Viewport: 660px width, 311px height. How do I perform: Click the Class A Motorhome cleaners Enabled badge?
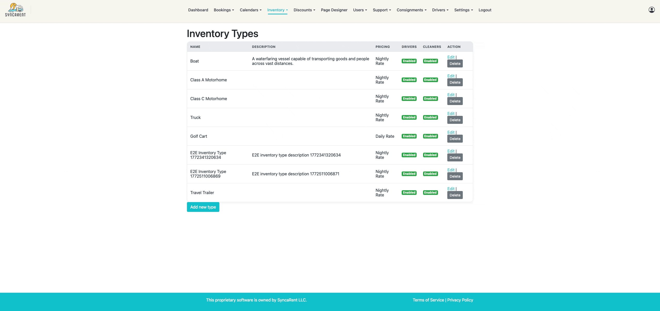430,80
